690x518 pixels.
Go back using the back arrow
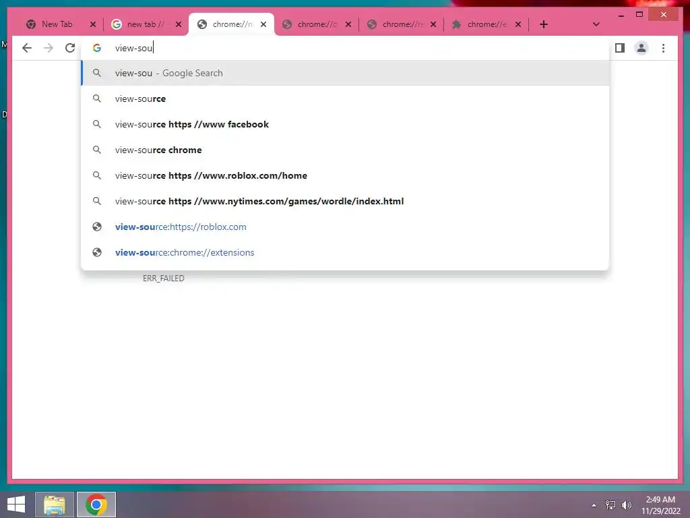click(x=27, y=48)
